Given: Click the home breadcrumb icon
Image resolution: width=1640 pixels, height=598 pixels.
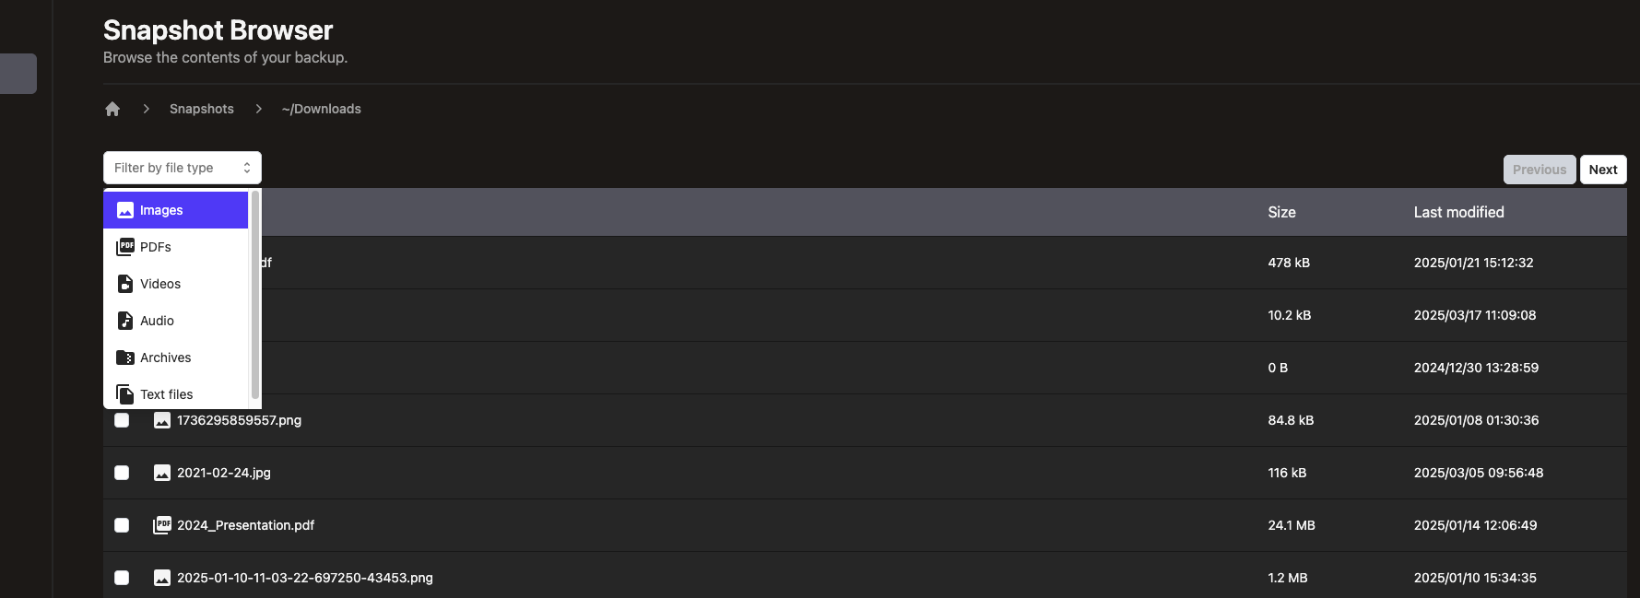Looking at the screenshot, I should [112, 109].
